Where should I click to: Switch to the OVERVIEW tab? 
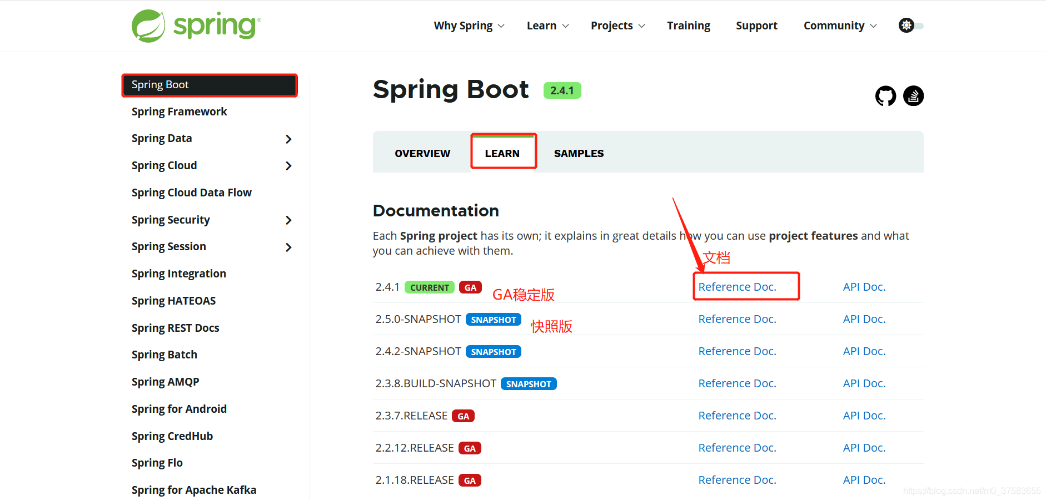tap(422, 153)
